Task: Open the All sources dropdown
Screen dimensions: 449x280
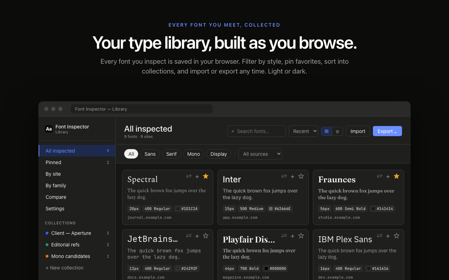Action: tap(260, 154)
